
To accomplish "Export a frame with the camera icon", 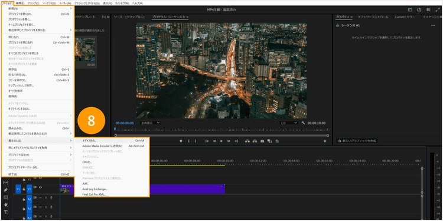I will pyautogui.click(x=262, y=141).
